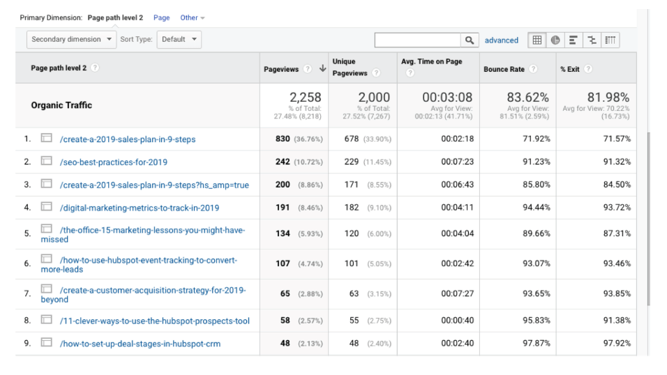Switch to Percentage pie chart view

pos(555,40)
